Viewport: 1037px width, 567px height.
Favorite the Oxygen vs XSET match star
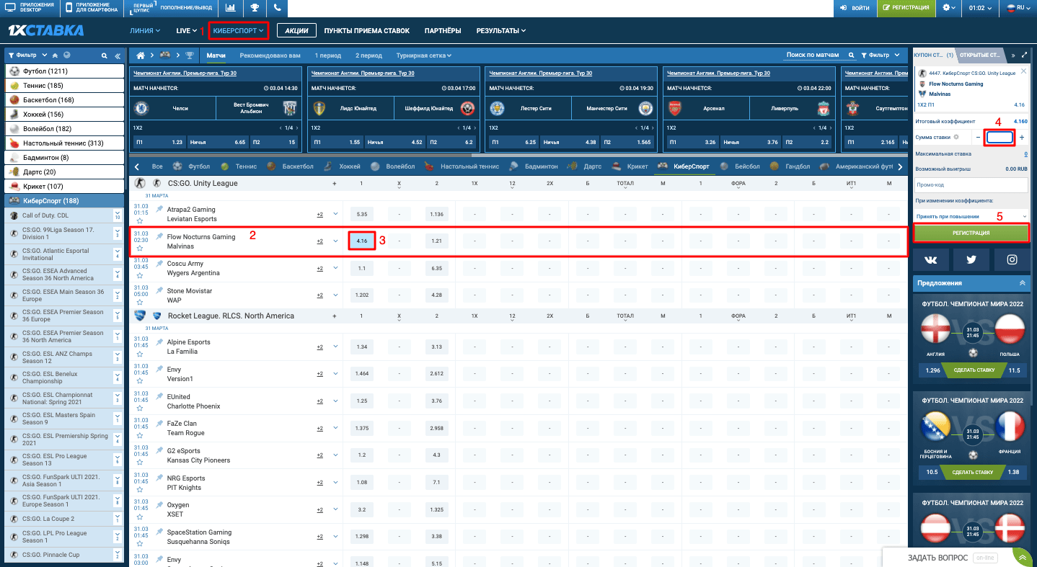click(139, 517)
